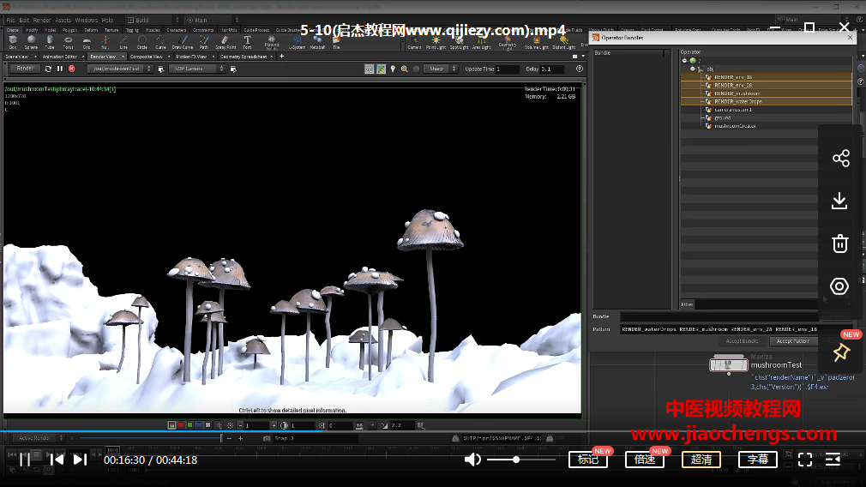Select the Box shelf tool
Image resolution: width=866 pixels, height=487 pixels.
tap(13, 42)
